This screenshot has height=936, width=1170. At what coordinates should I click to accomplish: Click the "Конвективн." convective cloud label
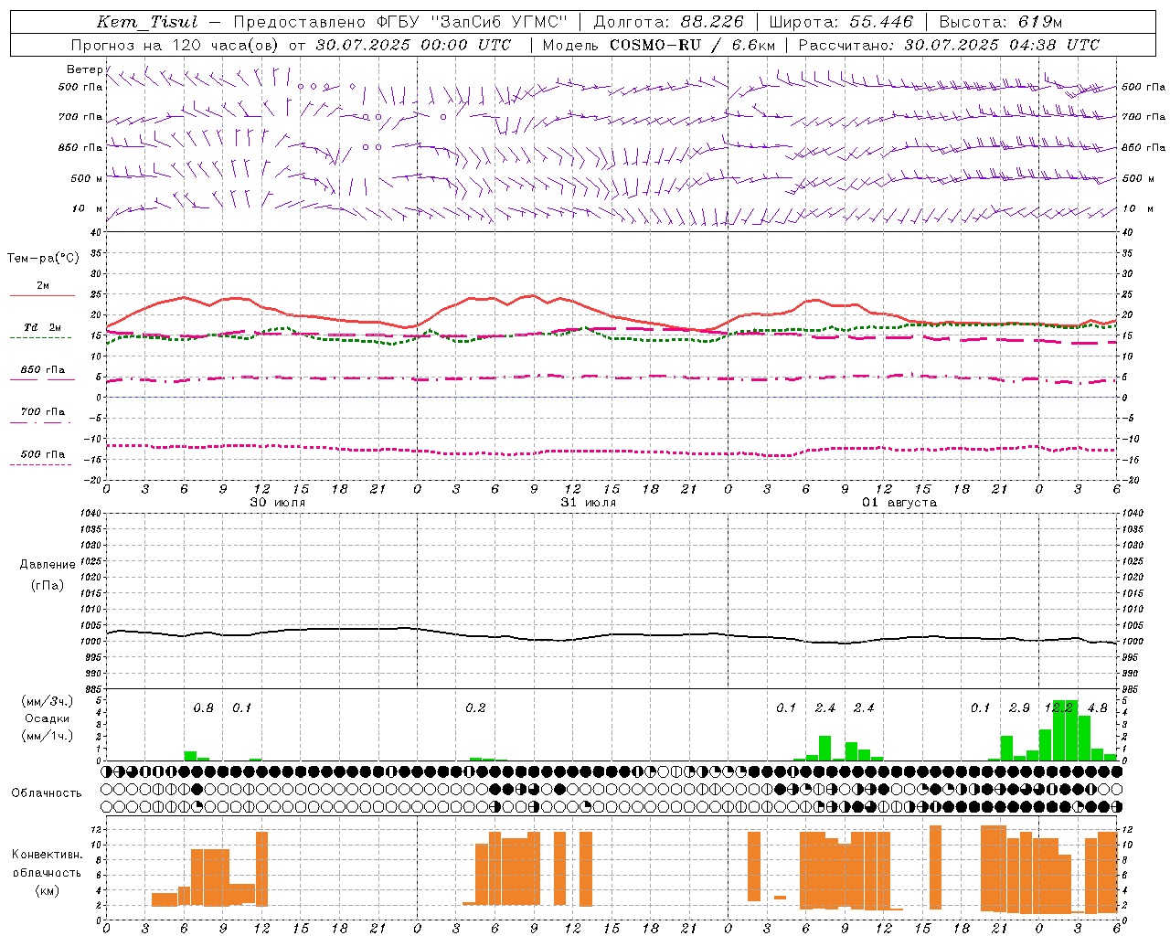(x=47, y=855)
